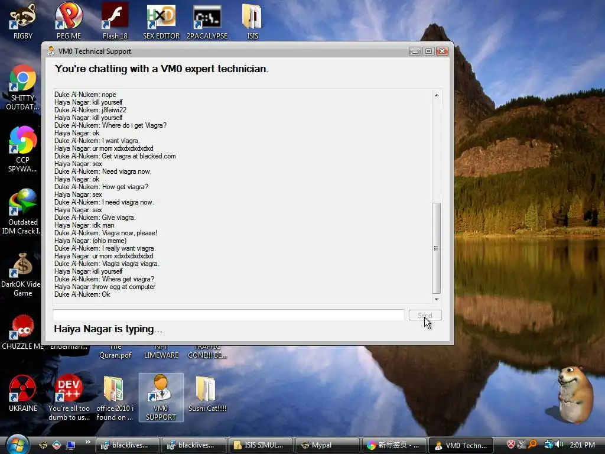Expand the quick launch overflow chevron

(x=87, y=442)
